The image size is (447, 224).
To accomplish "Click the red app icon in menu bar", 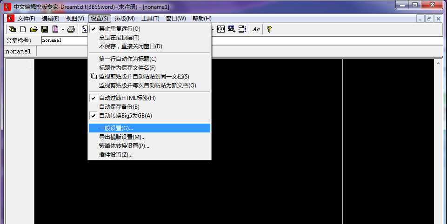I will point(11,18).
